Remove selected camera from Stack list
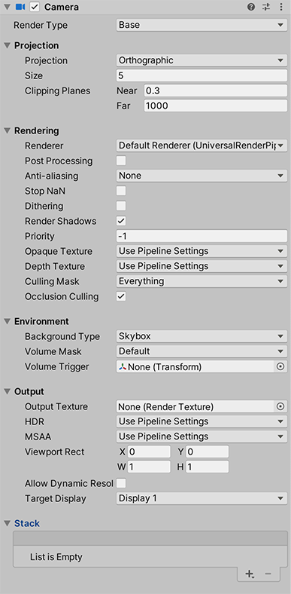 coord(268,574)
